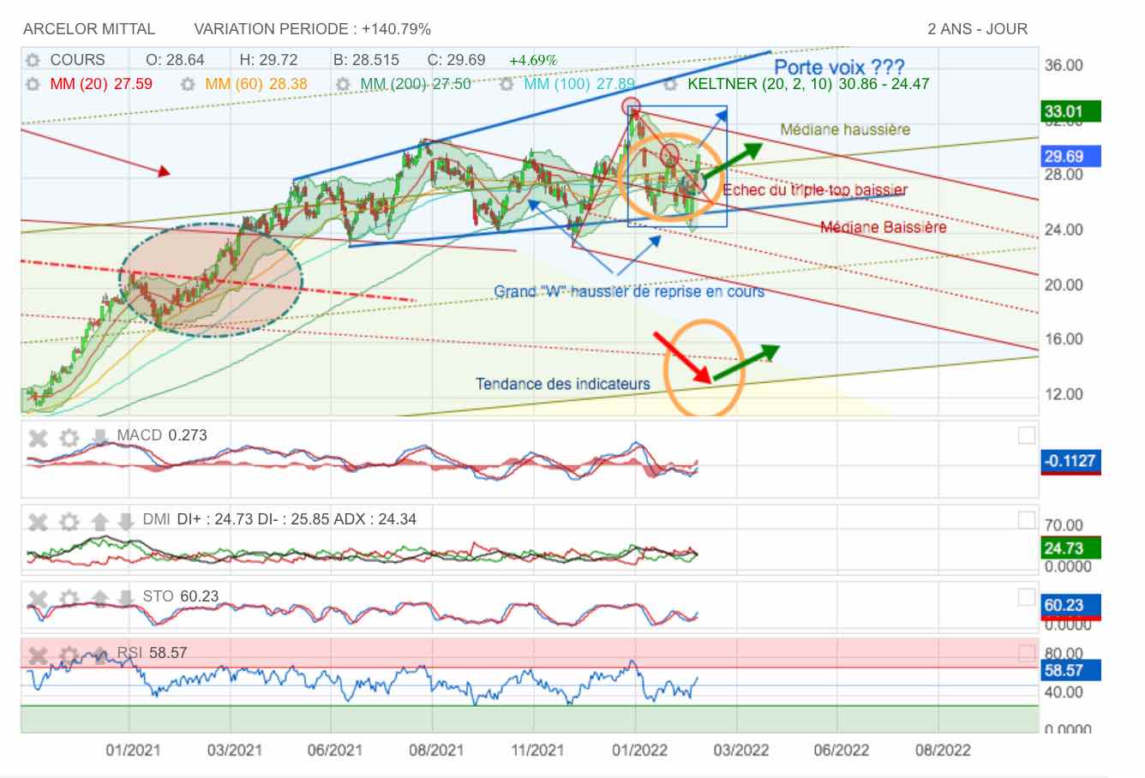Click the ARCELOR MITTAL title
The width and height of the screenshot is (1145, 778).
[x=89, y=29]
